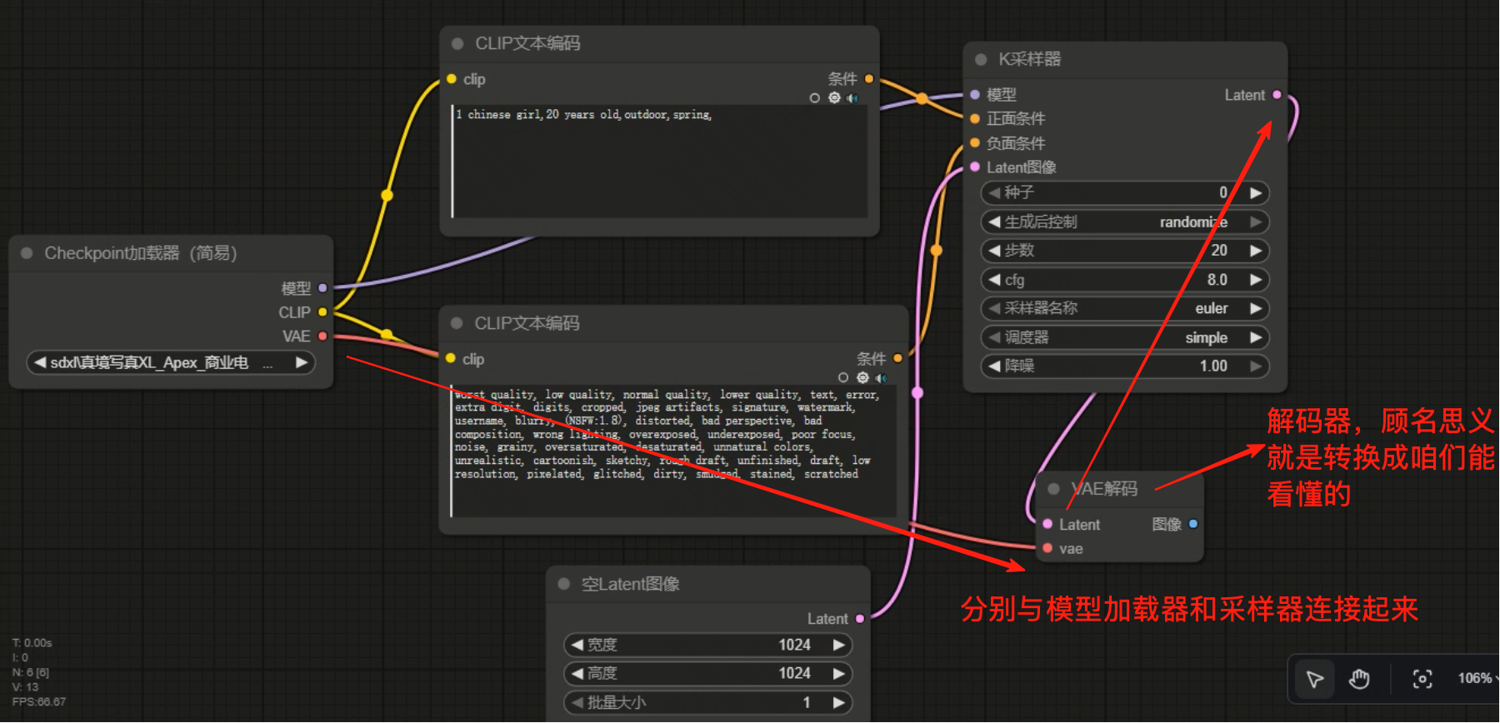Open the zoom percentage 106% menu
Viewport: 1500px width, 723px height.
click(1477, 679)
